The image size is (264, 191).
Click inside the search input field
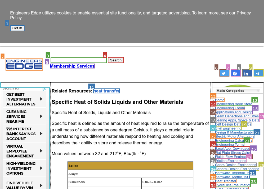79,60
